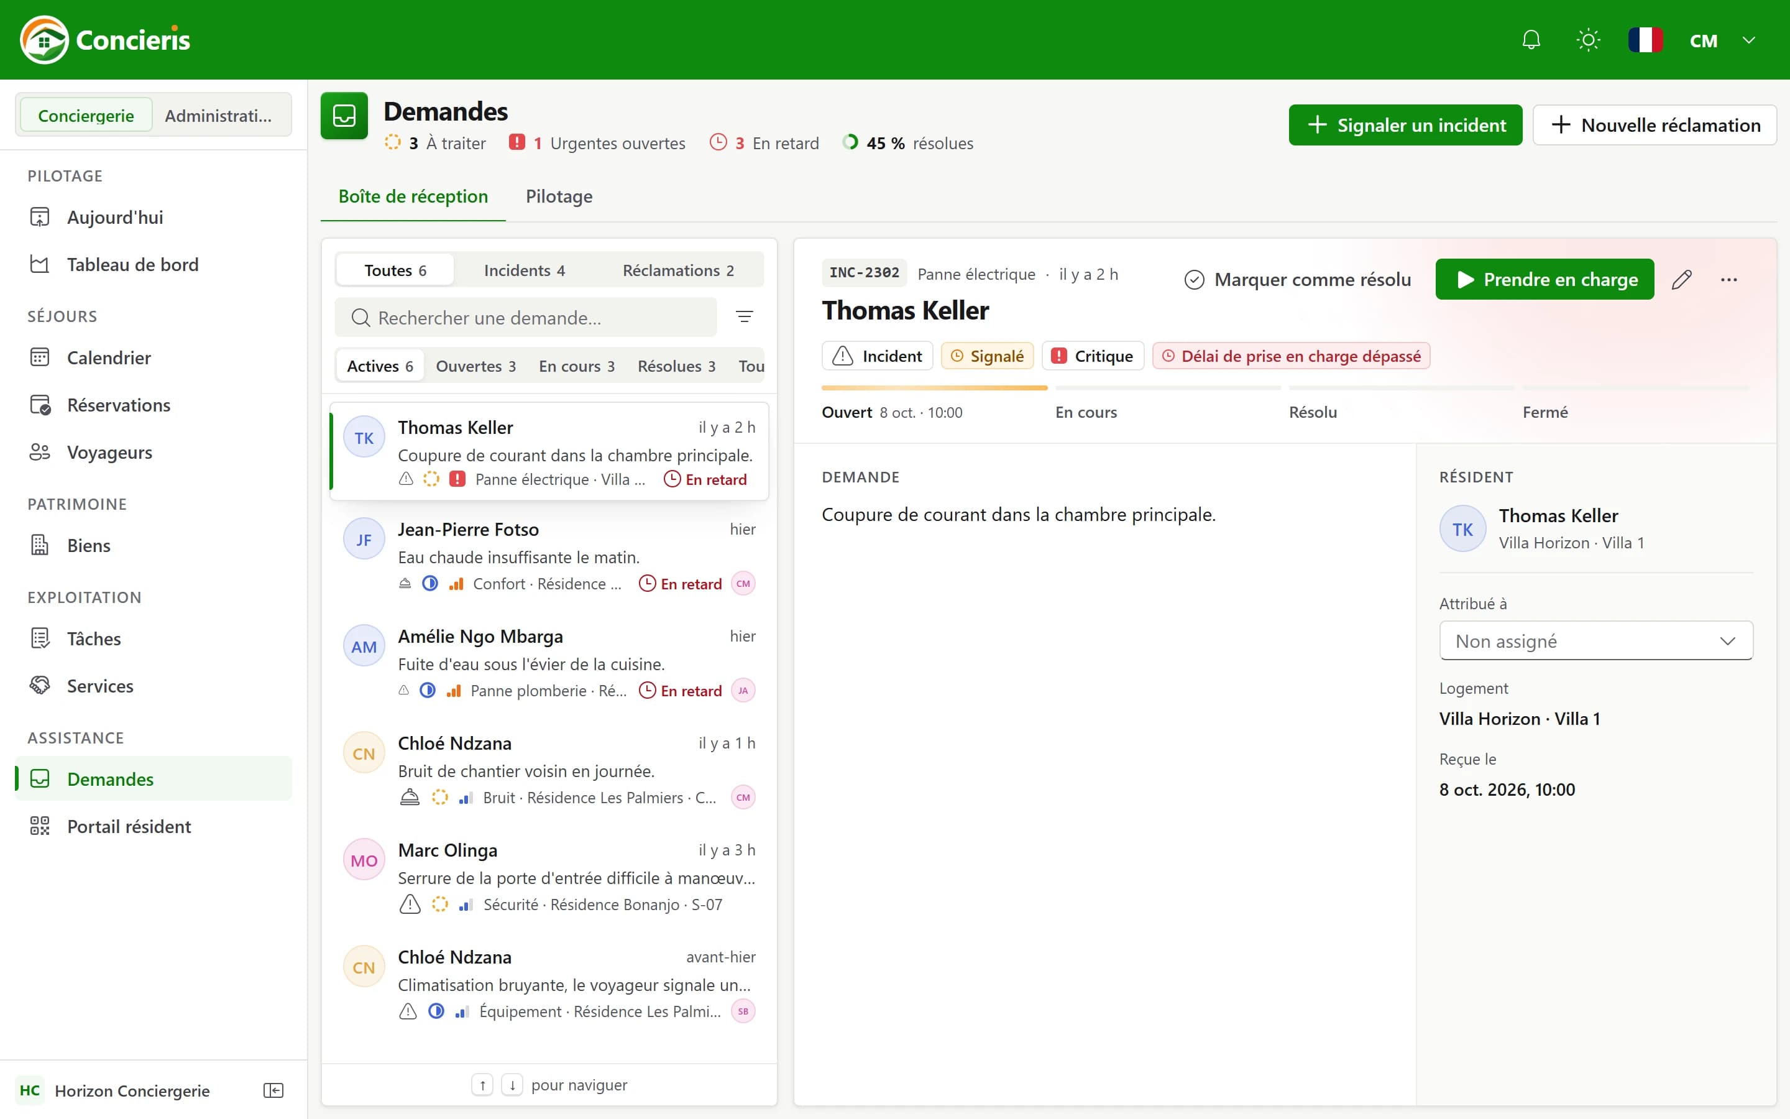
Task: Open the filter icon beside search field
Action: tap(744, 317)
